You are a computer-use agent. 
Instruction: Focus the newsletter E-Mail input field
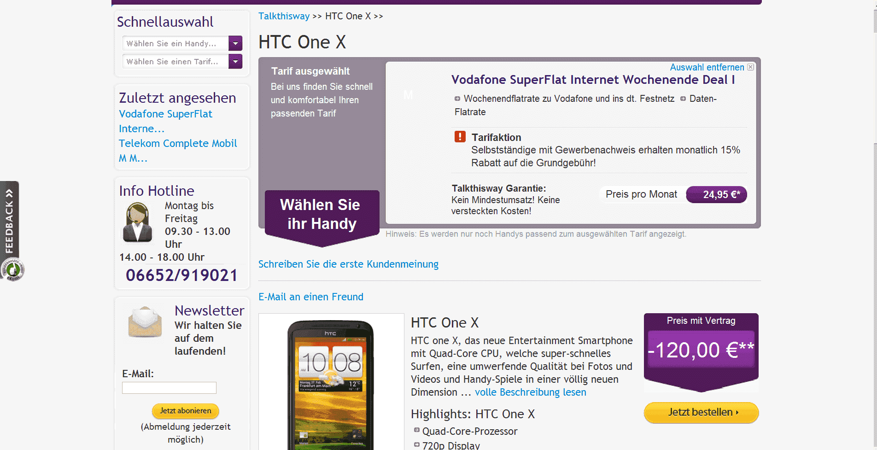click(169, 388)
